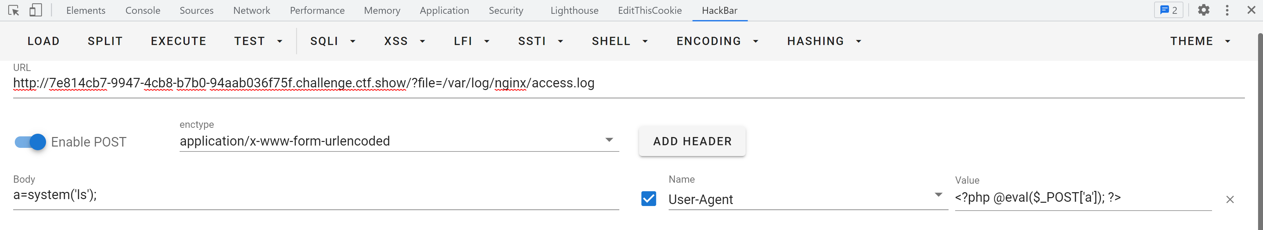This screenshot has width=1263, height=230.
Task: Click into the POST Body field
Action: pyautogui.click(x=316, y=195)
